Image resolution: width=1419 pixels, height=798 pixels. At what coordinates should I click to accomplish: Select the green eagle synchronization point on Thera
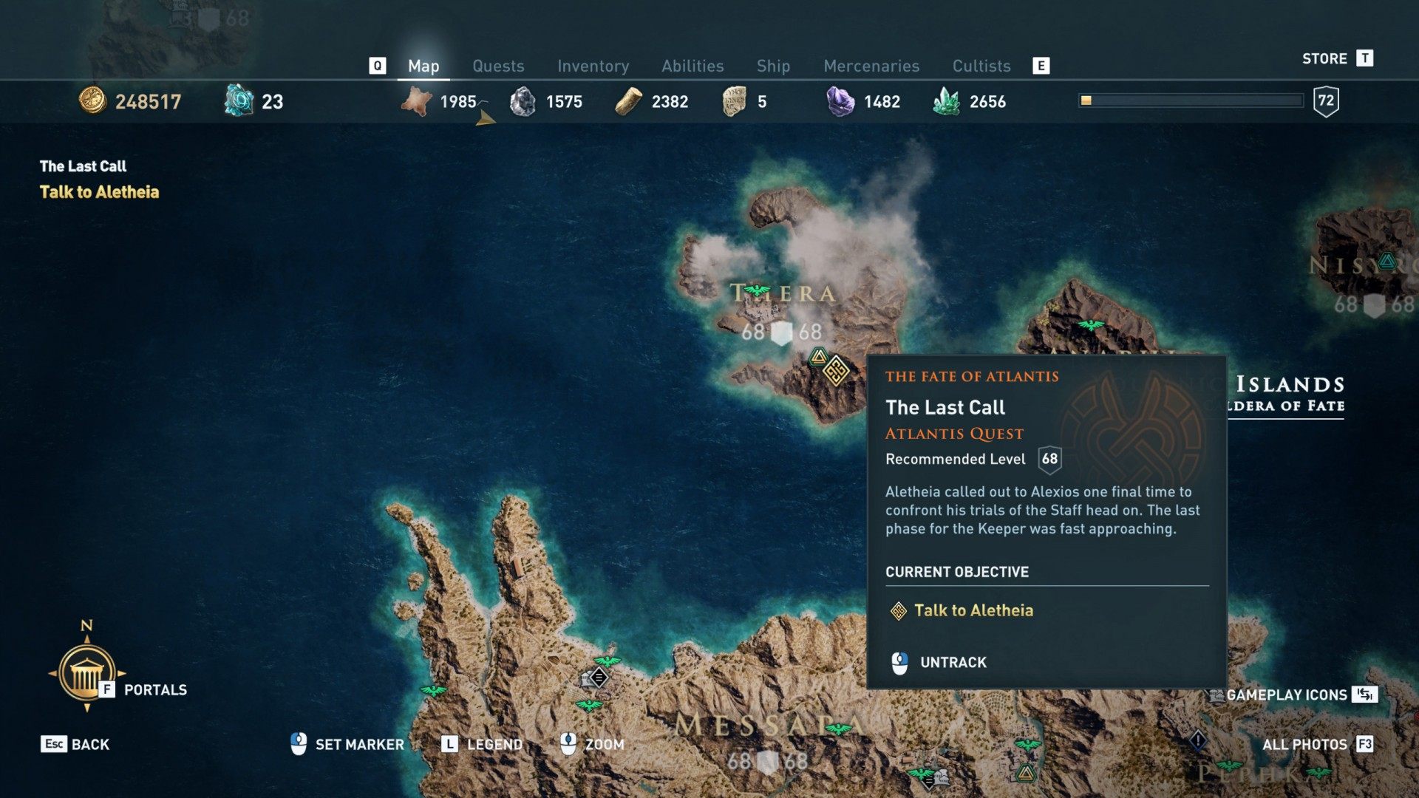point(756,291)
